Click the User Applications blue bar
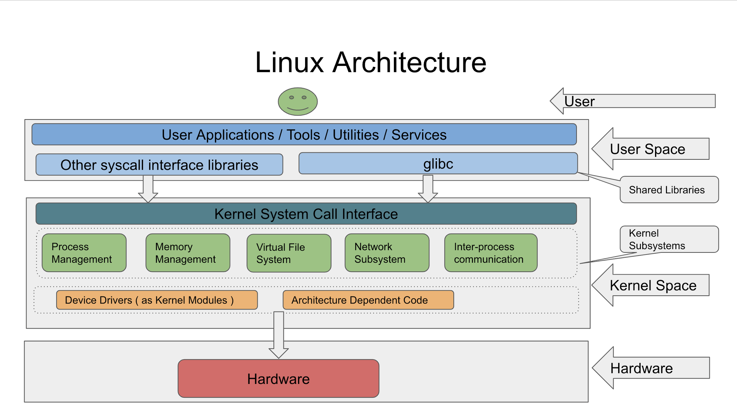 pyautogui.click(x=304, y=135)
